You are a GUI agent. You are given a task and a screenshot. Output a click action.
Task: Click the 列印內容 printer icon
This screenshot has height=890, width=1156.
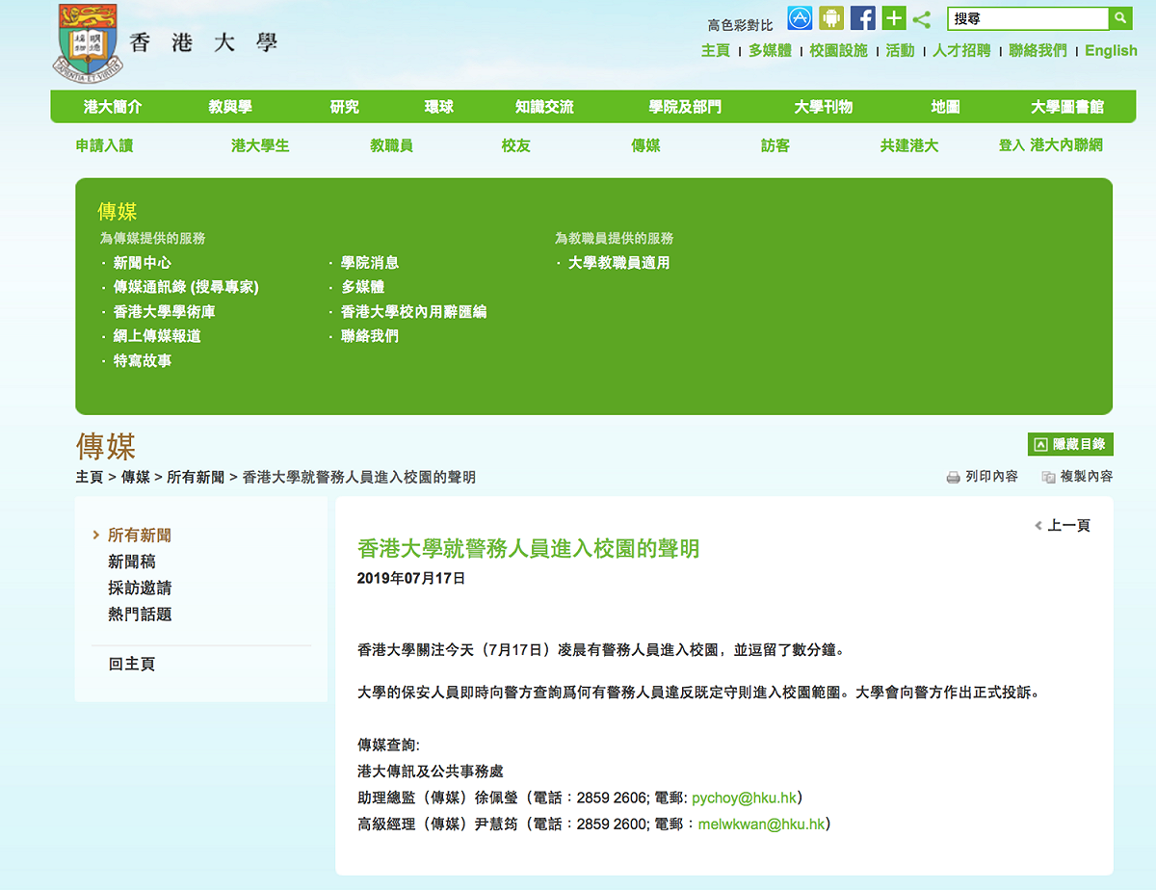[953, 477]
